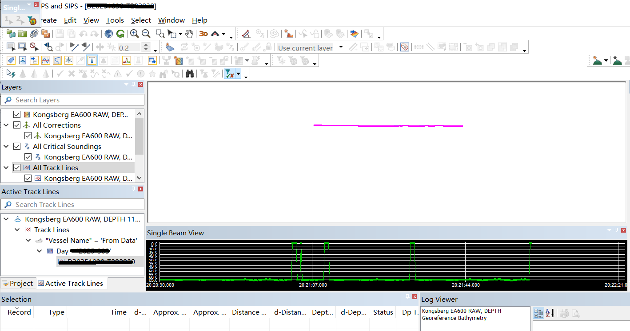
Task: Open the Edit menu
Action: [70, 20]
